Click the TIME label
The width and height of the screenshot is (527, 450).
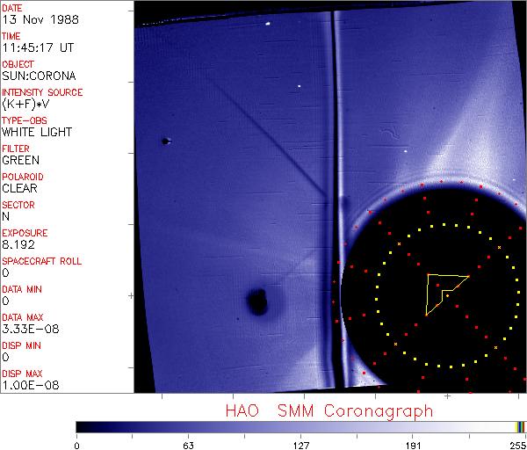click(x=11, y=36)
